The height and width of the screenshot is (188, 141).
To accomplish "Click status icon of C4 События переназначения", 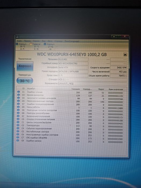I will (18, 128).
